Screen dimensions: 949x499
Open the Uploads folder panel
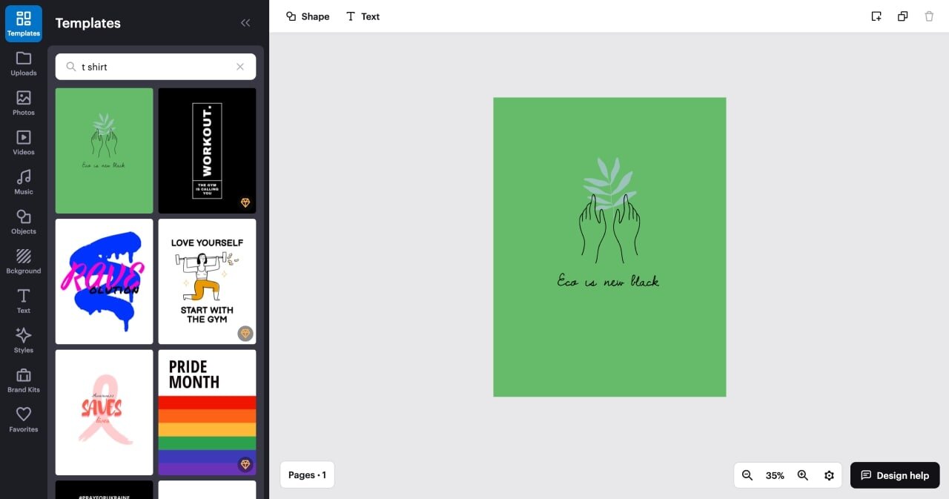(24, 64)
